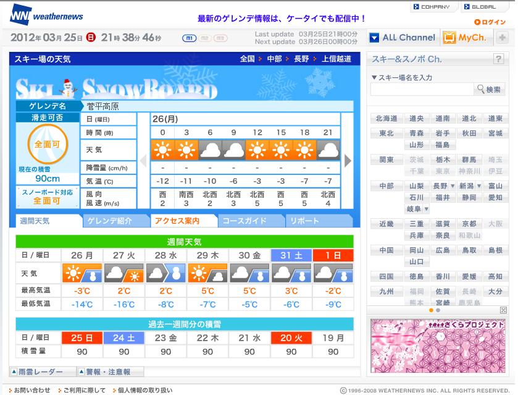Click the 全国 breadcrumb link
This screenshot has height=395, width=518.
(247, 59)
